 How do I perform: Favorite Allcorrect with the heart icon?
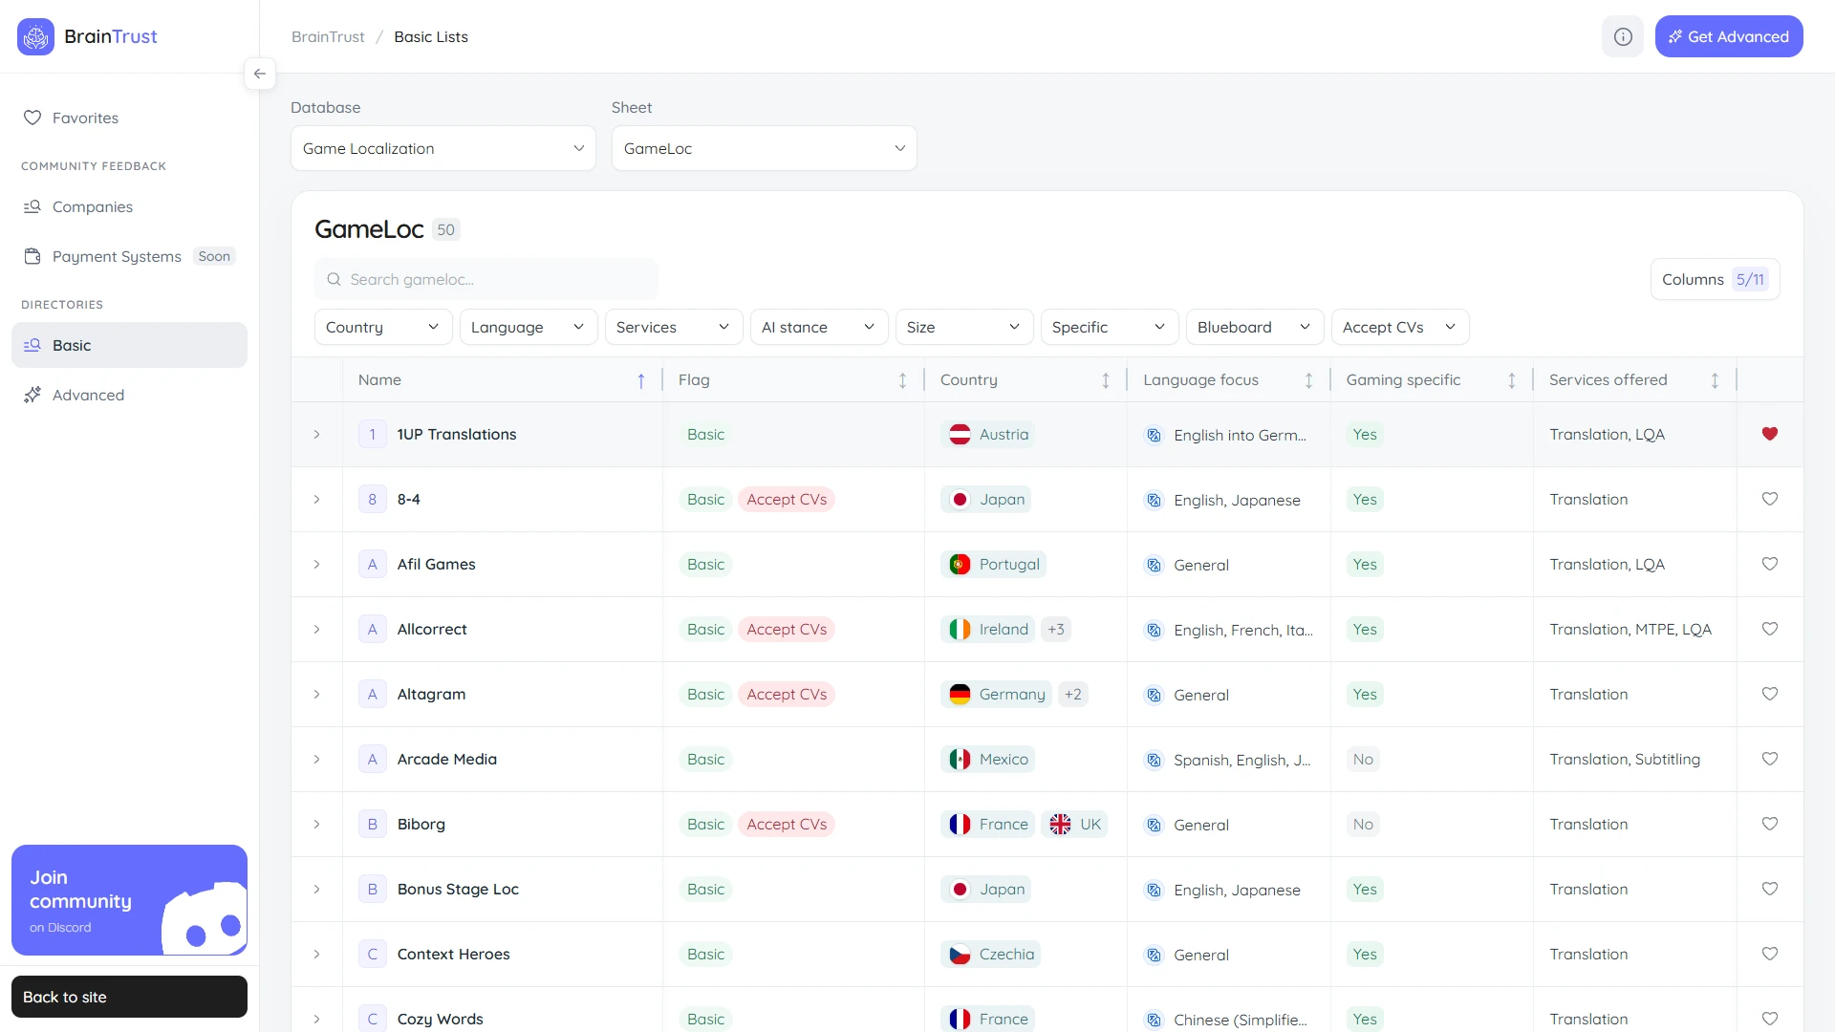click(1770, 629)
